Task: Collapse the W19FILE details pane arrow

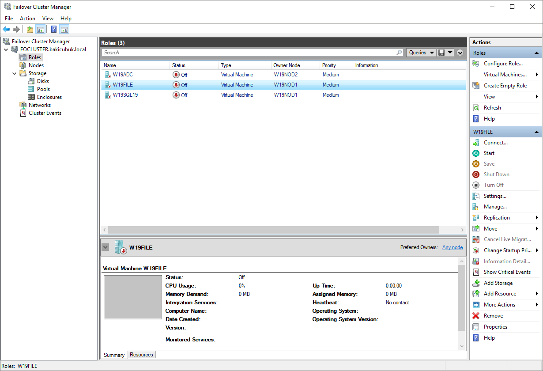Action: 105,247
